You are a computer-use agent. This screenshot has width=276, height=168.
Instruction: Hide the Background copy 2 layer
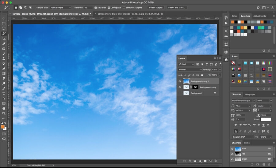[180, 81]
